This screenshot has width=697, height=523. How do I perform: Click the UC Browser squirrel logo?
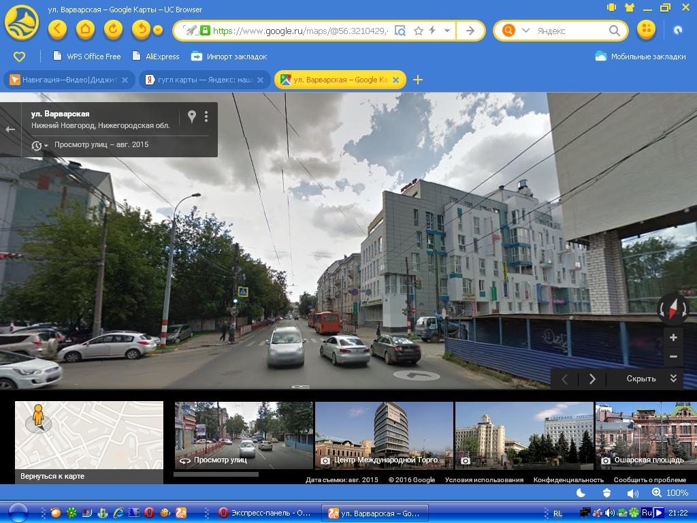coord(21,23)
